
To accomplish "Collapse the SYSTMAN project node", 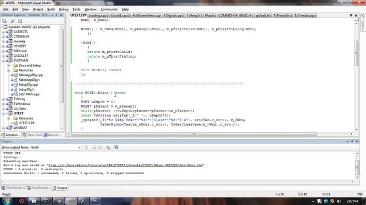I will point(3,61).
